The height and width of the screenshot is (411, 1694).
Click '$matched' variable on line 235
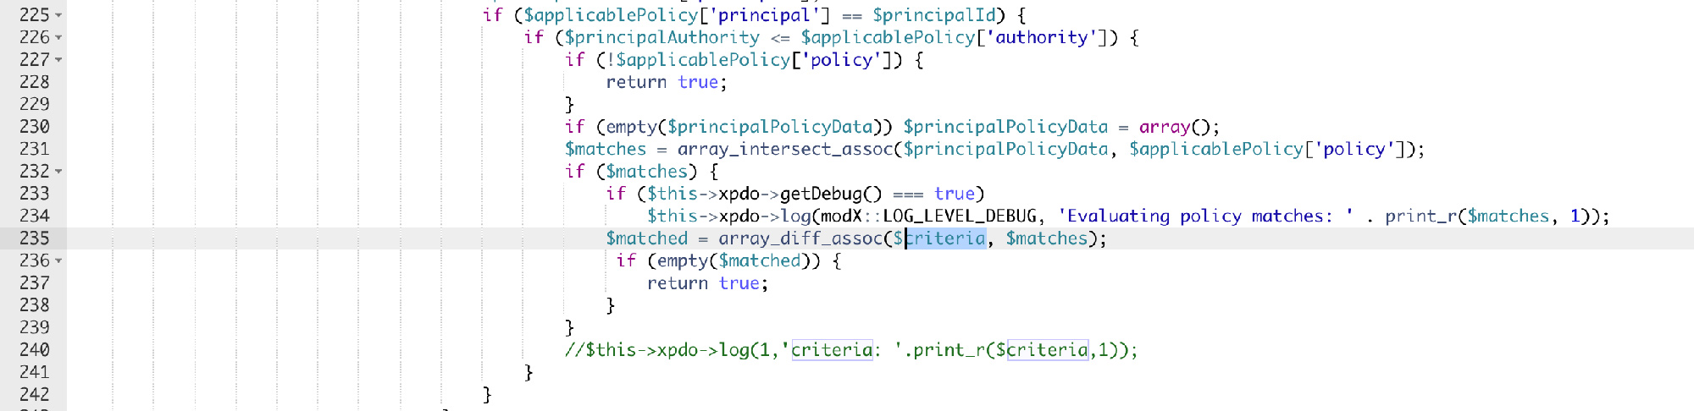tap(647, 238)
